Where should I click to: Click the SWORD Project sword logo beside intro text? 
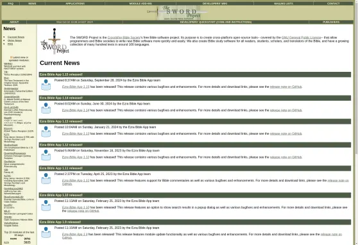pos(55,41)
